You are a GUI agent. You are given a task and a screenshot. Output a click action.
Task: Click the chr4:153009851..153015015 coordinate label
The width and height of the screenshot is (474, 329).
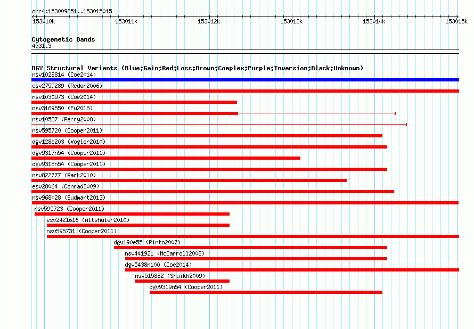(x=72, y=11)
